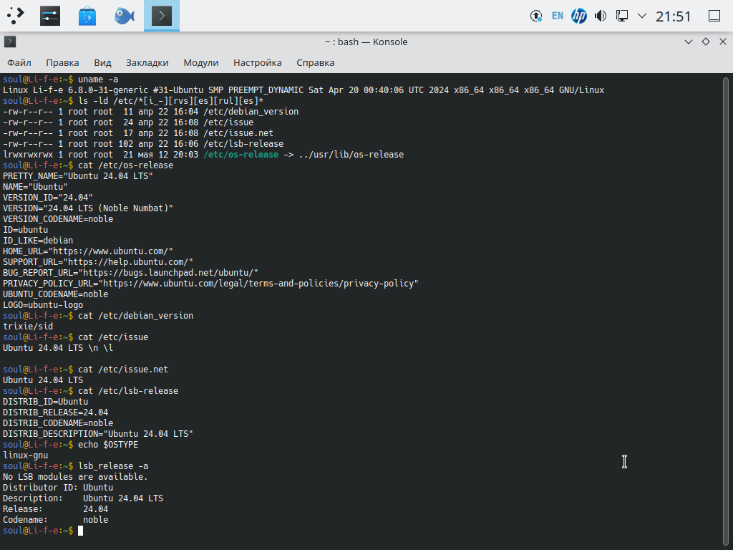Open the KDE application launcher

coord(16,16)
